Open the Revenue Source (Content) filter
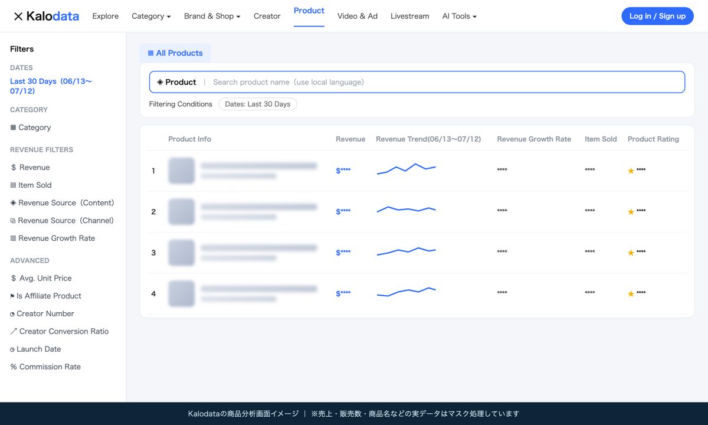Viewport: 708px width, 425px height. coord(62,203)
